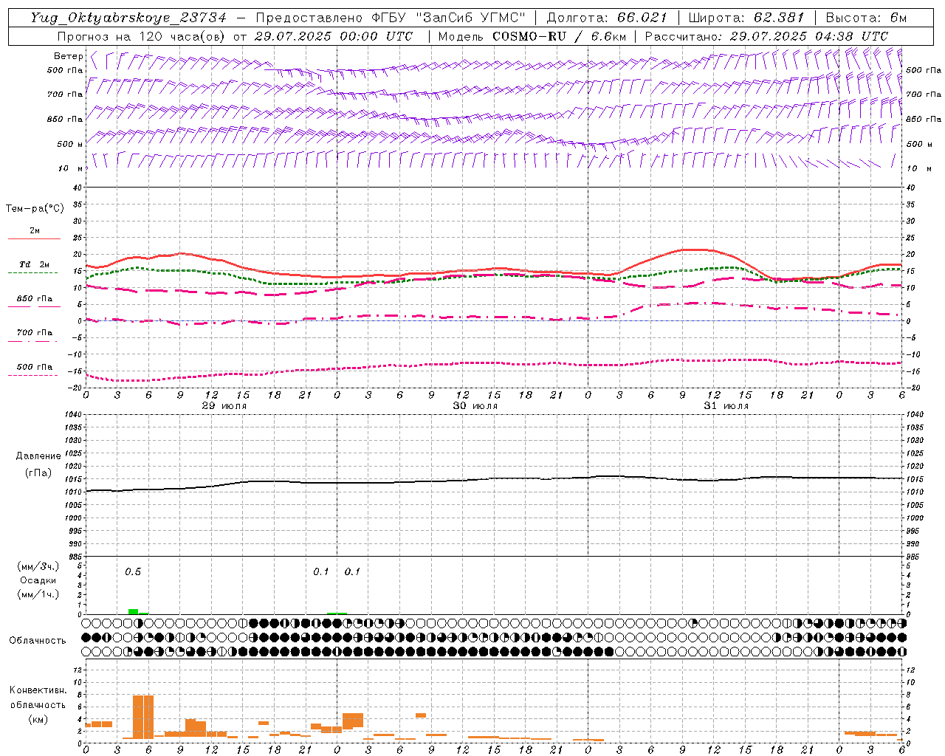Select the "ЗапСиб УГМС" provider text

471,18
